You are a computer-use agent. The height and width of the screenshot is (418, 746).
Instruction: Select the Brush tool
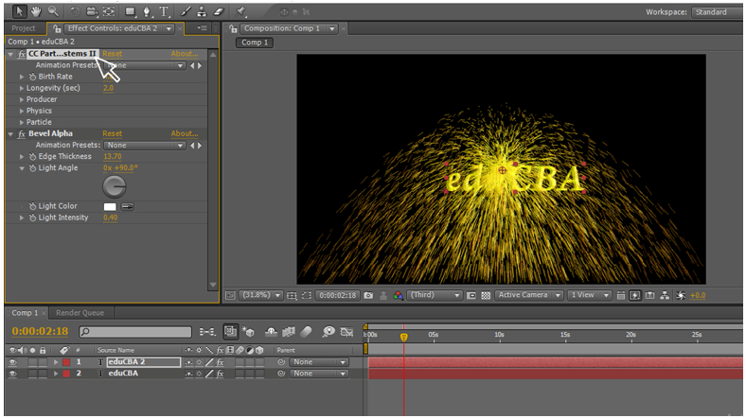186,11
